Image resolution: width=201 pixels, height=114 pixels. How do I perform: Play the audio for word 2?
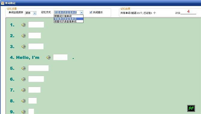(x=24, y=36)
